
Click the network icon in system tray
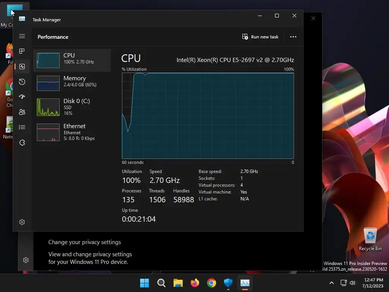tap(343, 283)
